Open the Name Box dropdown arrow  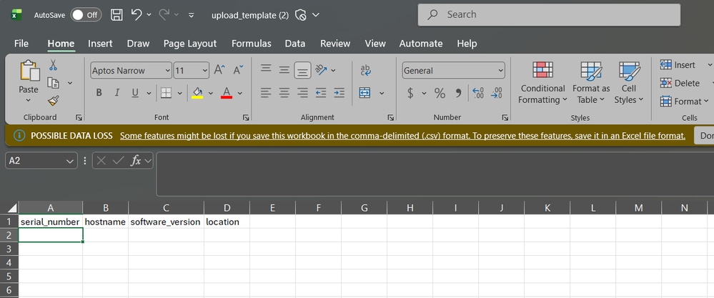click(x=69, y=161)
